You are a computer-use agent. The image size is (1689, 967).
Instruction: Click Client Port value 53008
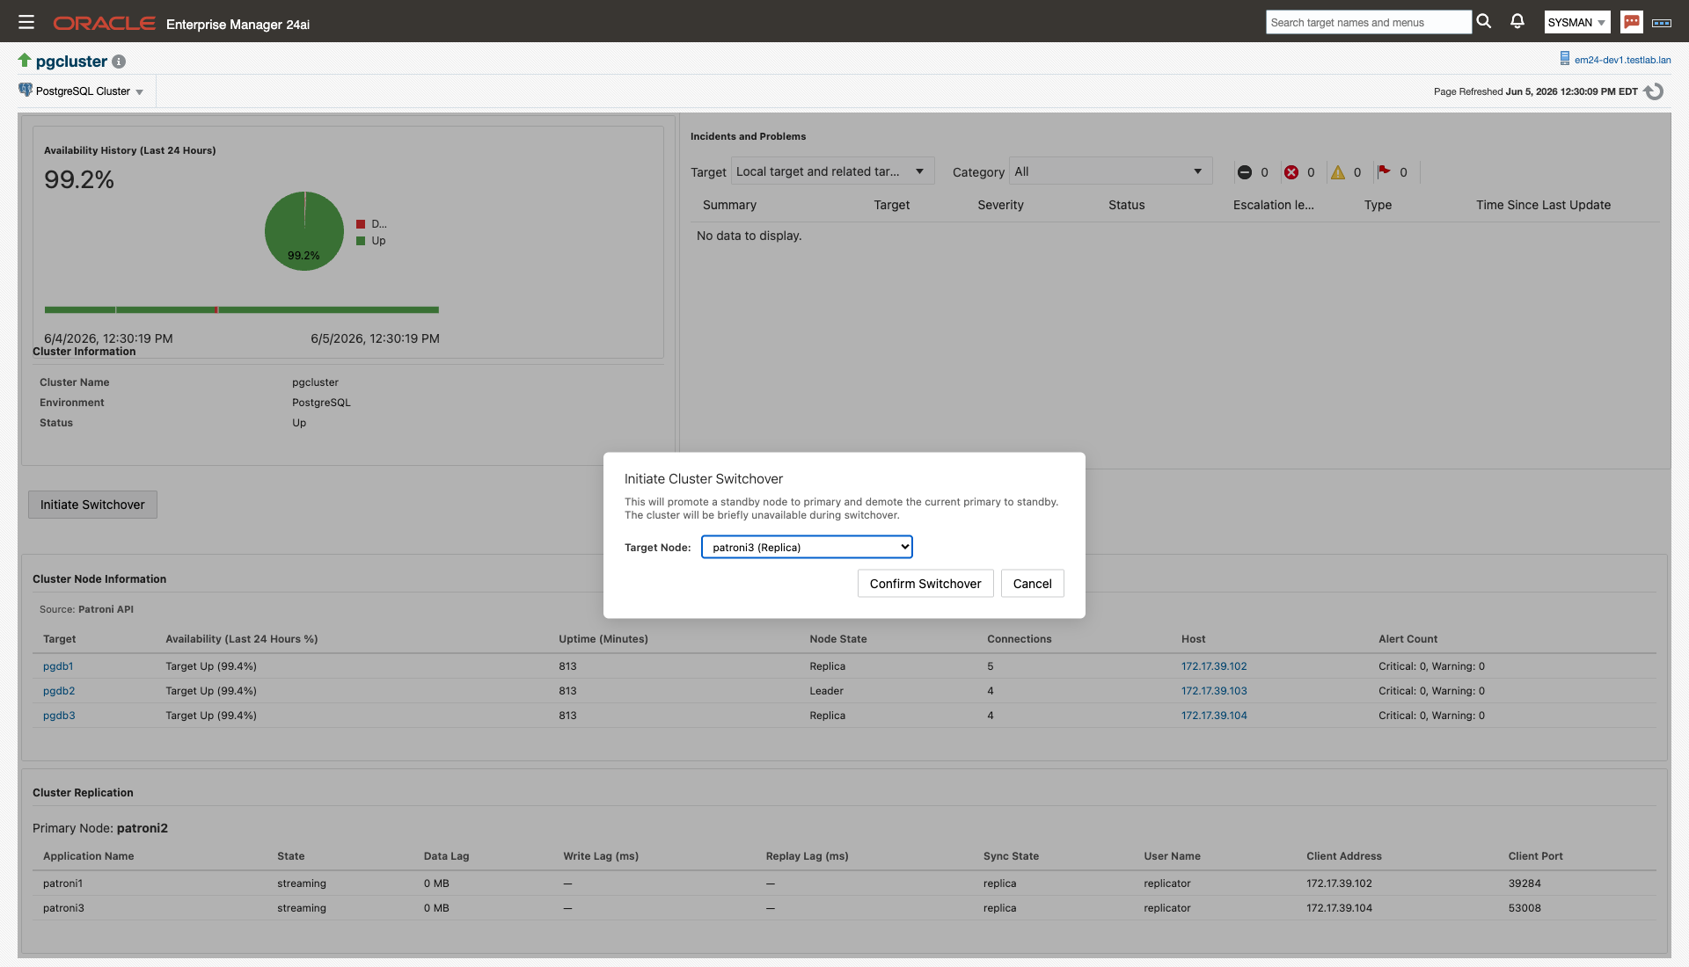[x=1524, y=908]
